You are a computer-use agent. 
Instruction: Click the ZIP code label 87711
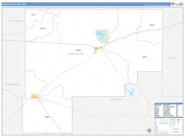click(x=34, y=15)
